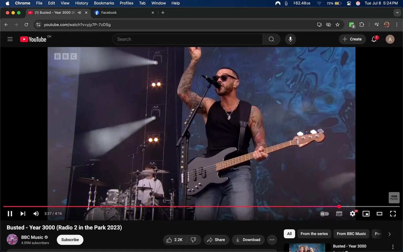Enable subtitles with the captions icon
403x252 pixels.
click(339, 213)
